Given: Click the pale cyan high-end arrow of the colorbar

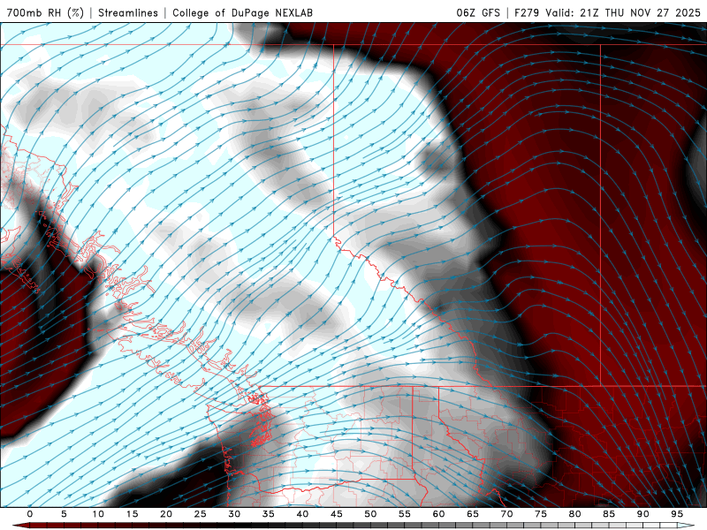Looking at the screenshot, I should coord(686,526).
